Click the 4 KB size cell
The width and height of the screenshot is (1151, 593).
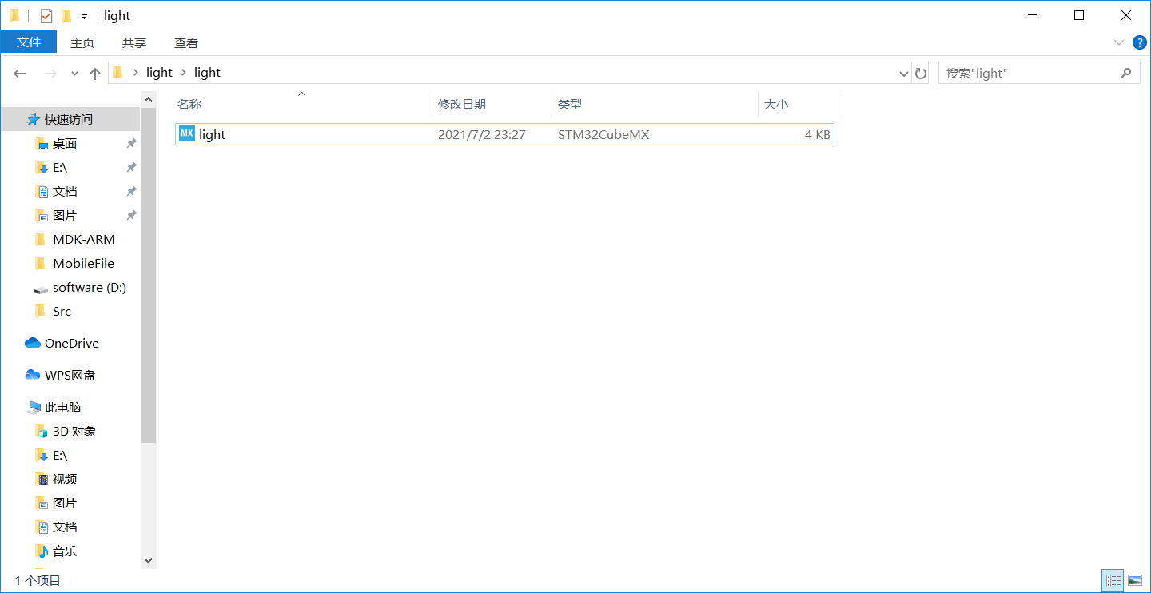(x=818, y=135)
